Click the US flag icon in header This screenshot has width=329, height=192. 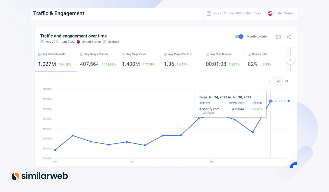tap(270, 13)
